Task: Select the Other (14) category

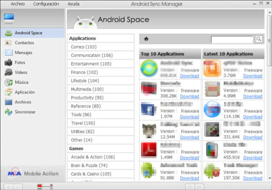Action: (101, 140)
